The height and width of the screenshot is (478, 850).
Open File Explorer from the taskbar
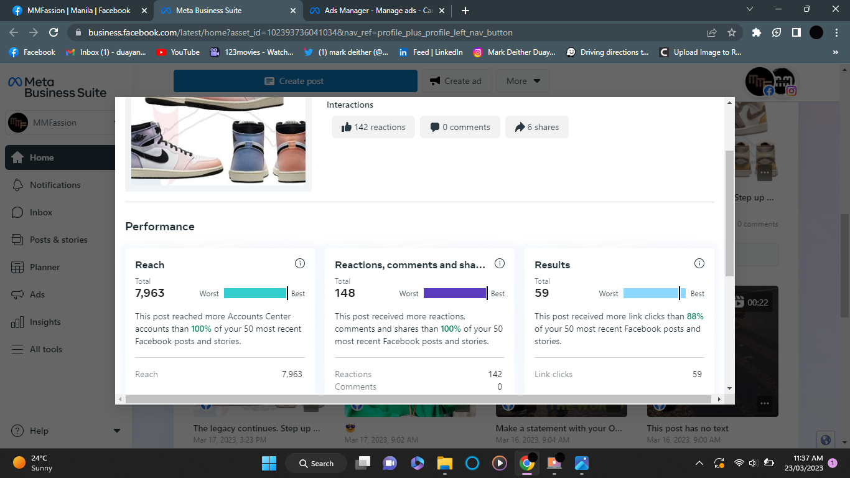click(444, 463)
